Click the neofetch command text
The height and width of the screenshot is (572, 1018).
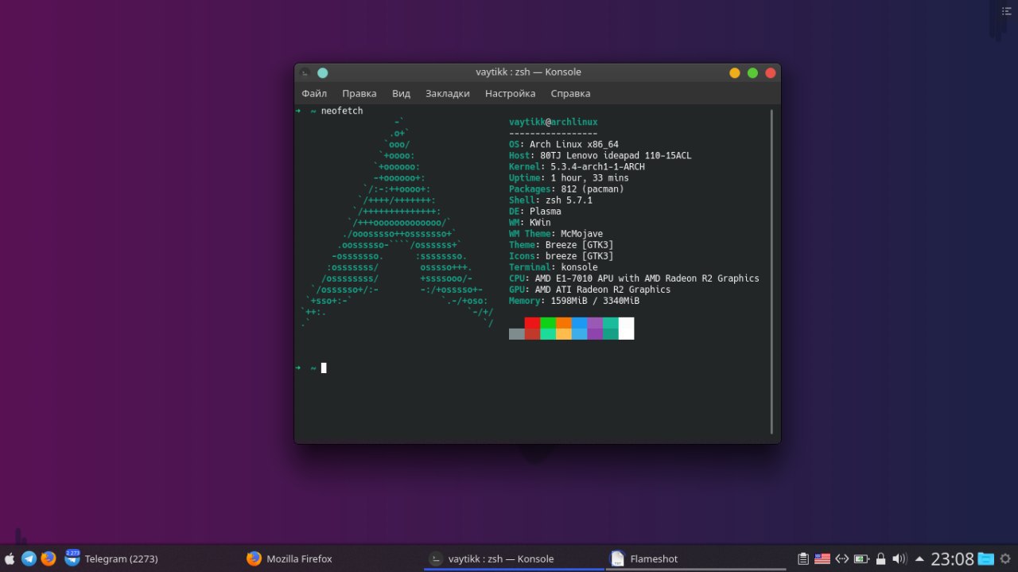[x=342, y=111]
